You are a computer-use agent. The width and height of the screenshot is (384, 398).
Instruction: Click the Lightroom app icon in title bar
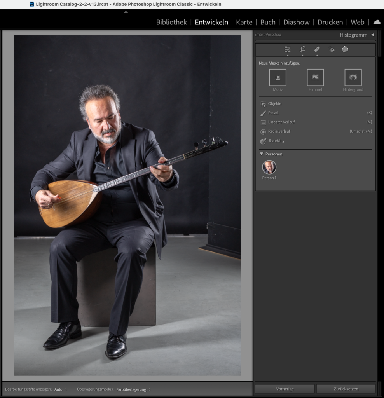click(x=32, y=4)
